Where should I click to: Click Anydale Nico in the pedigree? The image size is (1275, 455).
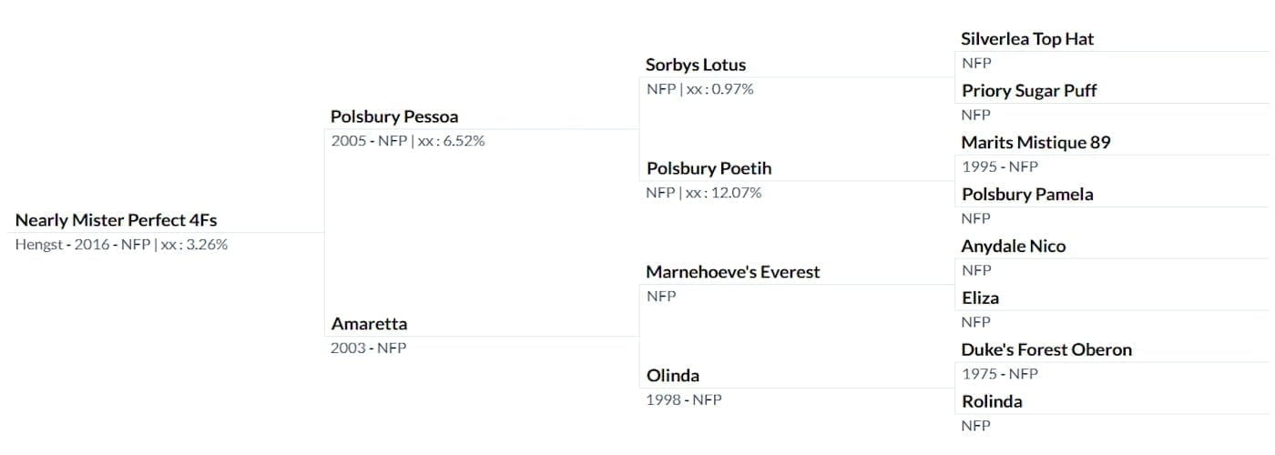(1013, 247)
